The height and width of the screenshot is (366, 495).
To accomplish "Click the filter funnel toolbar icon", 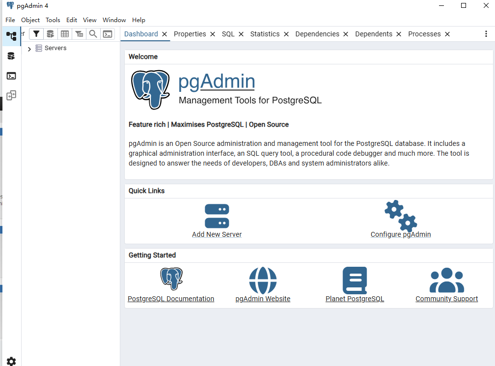I will (x=36, y=34).
